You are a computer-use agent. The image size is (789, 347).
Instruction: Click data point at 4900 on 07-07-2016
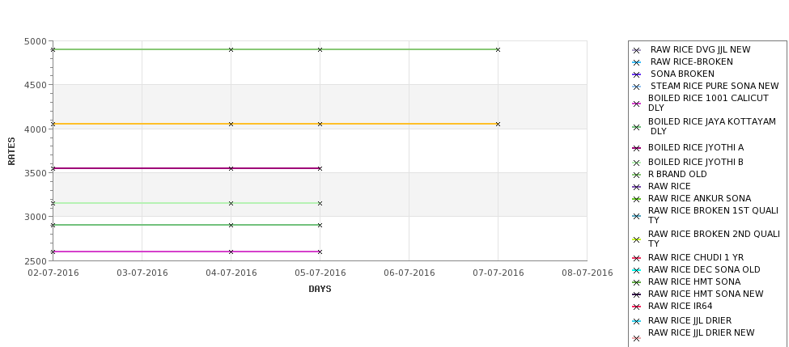[x=498, y=50]
